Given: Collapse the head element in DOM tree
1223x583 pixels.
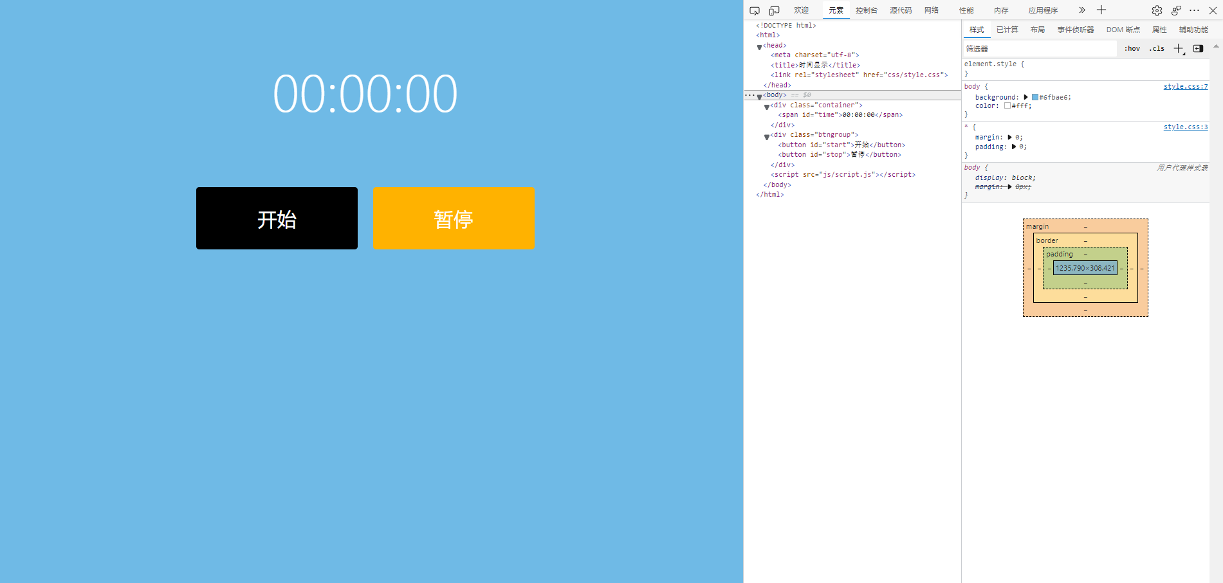Looking at the screenshot, I should (x=759, y=45).
